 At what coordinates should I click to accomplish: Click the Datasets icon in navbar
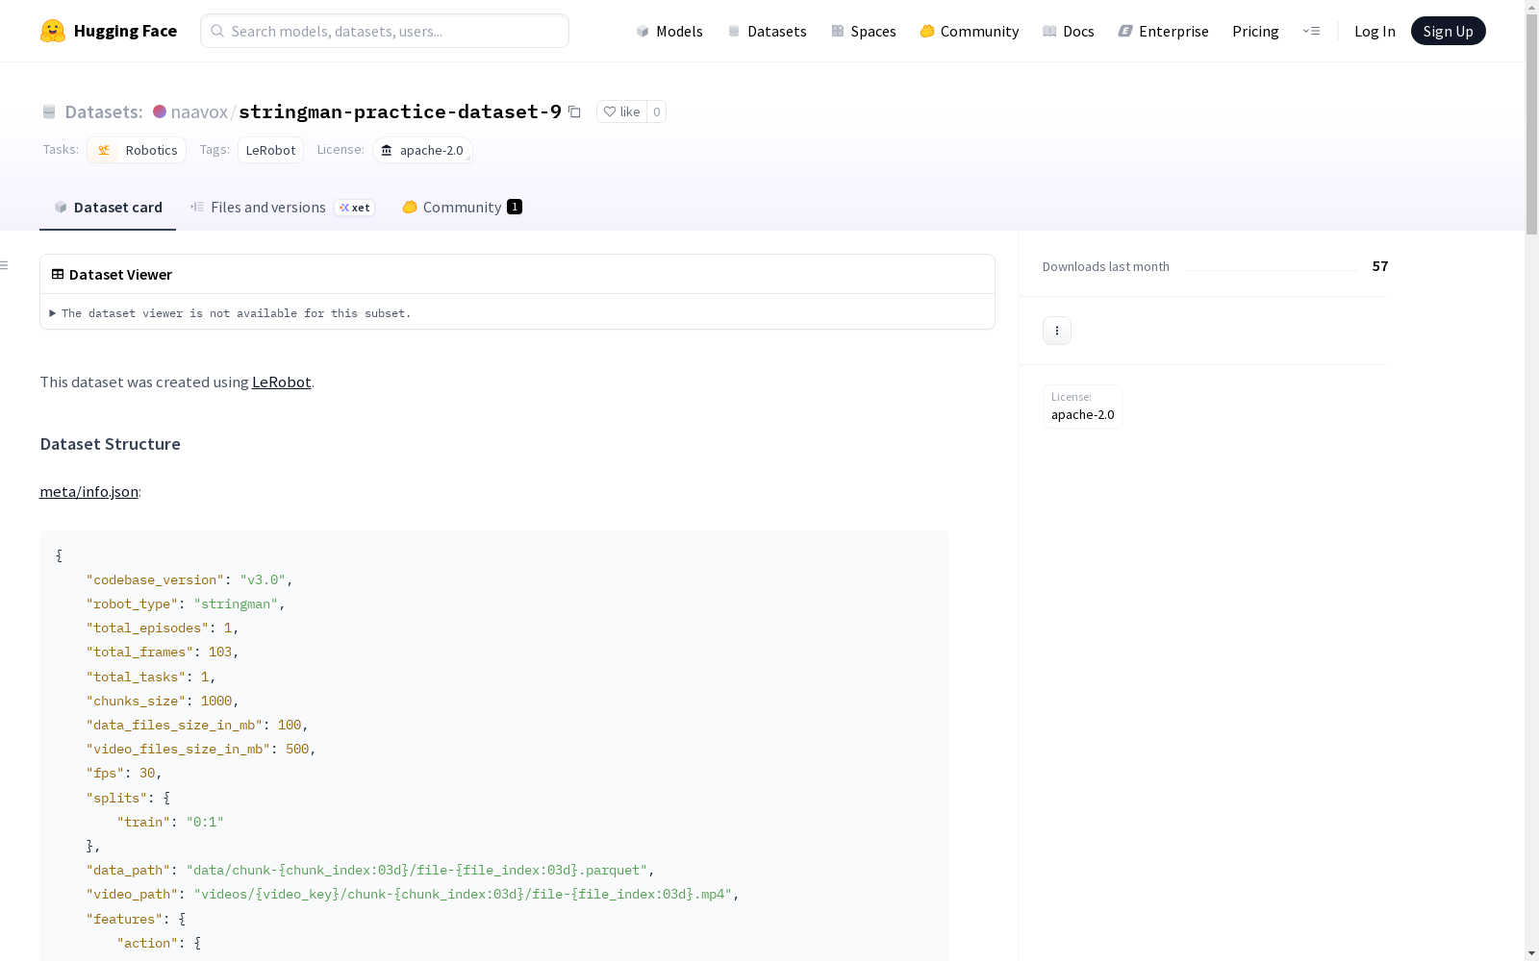[x=734, y=31]
